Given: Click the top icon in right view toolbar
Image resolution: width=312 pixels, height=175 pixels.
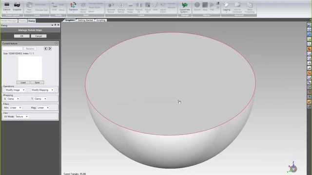Looking at the screenshot, I should (309, 25).
